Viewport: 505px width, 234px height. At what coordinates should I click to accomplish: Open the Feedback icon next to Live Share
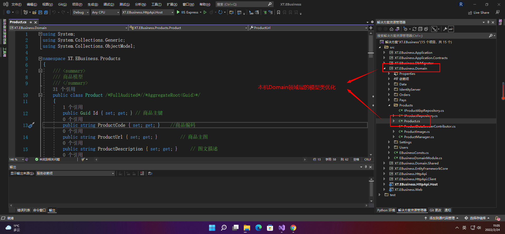pyautogui.click(x=498, y=12)
